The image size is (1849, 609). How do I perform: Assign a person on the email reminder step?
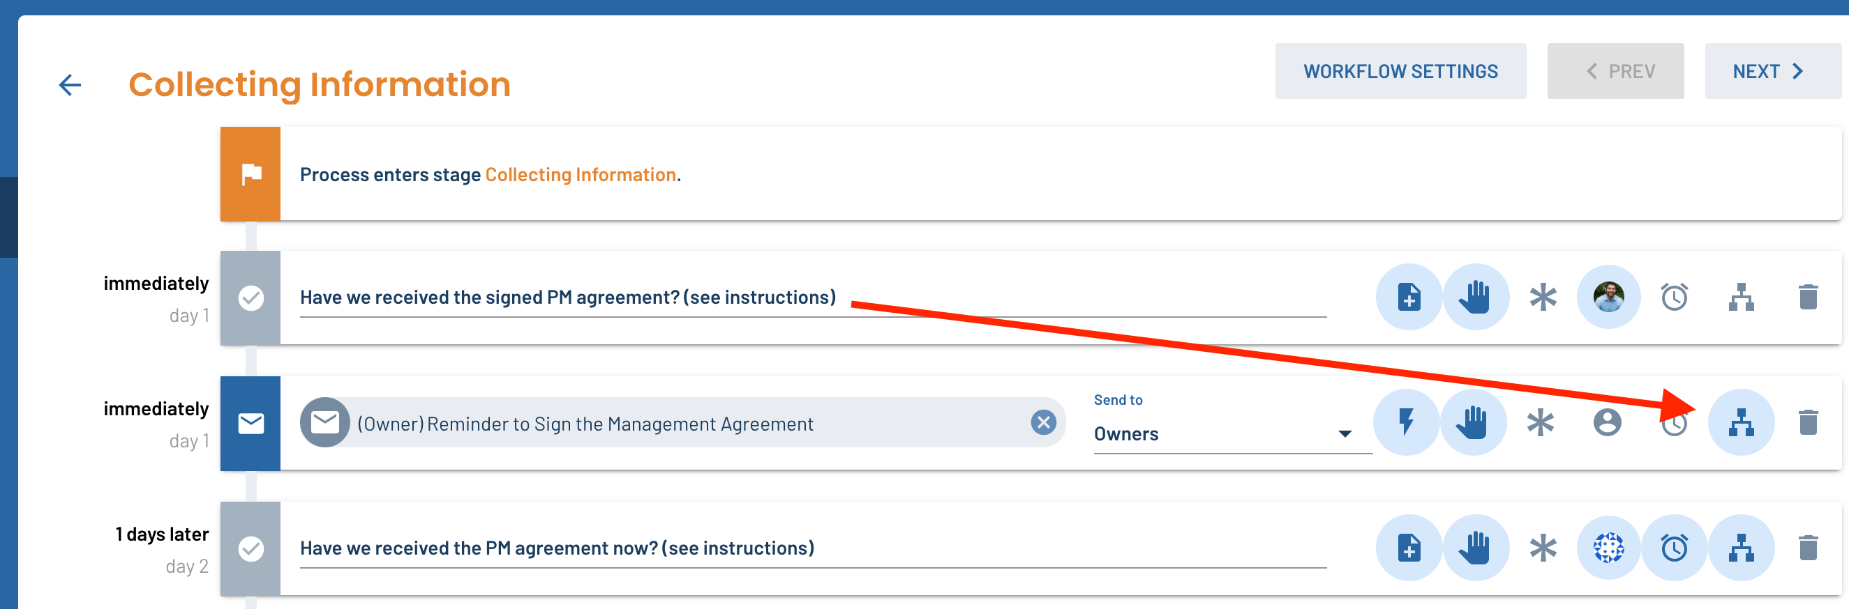click(1607, 422)
